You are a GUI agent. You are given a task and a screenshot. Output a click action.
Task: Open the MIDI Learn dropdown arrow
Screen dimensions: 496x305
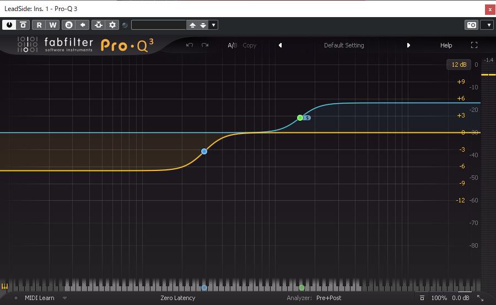coord(64,298)
